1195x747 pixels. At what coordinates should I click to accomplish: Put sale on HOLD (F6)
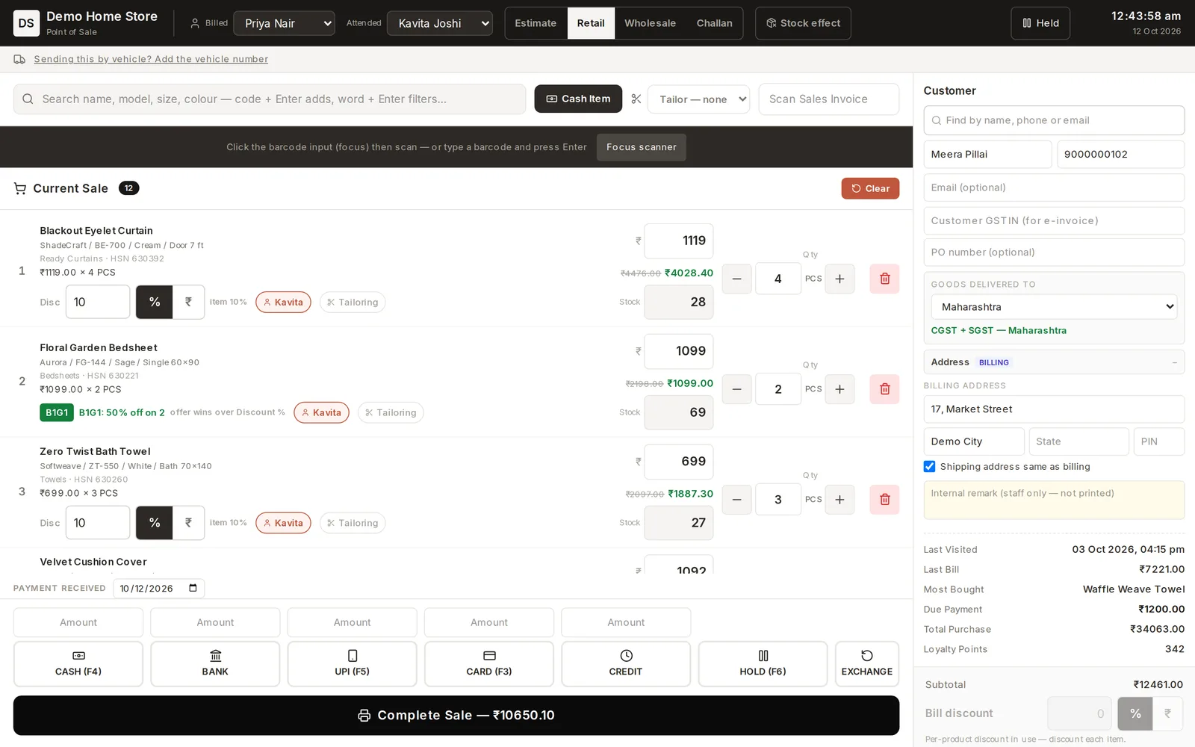point(763,663)
